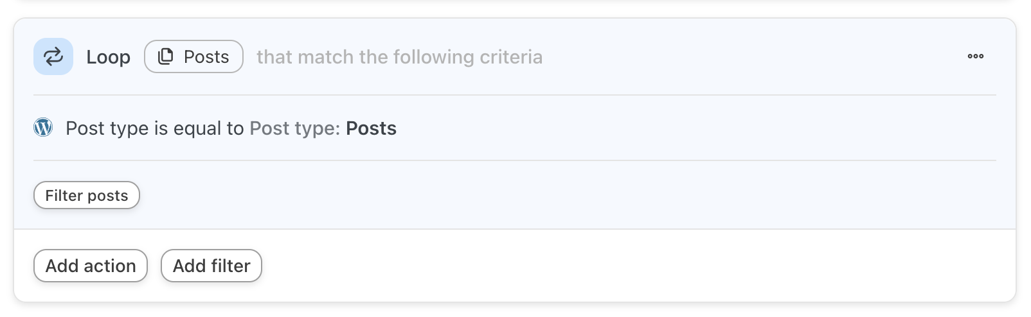
Task: Click the WordPress logo icon
Action: (43, 128)
